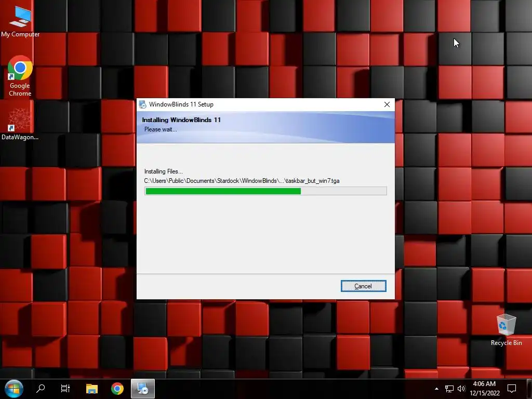Open the notification center icon

pos(512,389)
